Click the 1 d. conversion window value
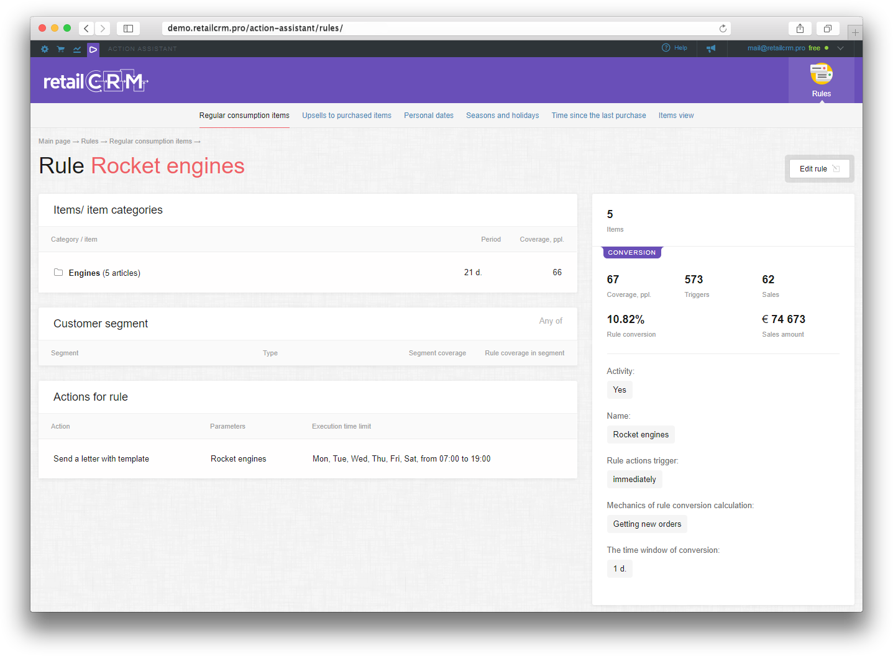This screenshot has height=656, width=893. pos(620,569)
